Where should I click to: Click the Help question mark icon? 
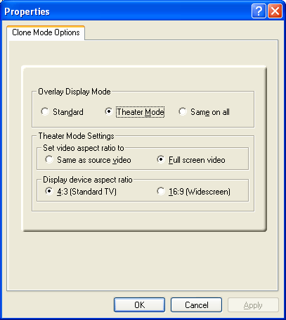[259, 11]
